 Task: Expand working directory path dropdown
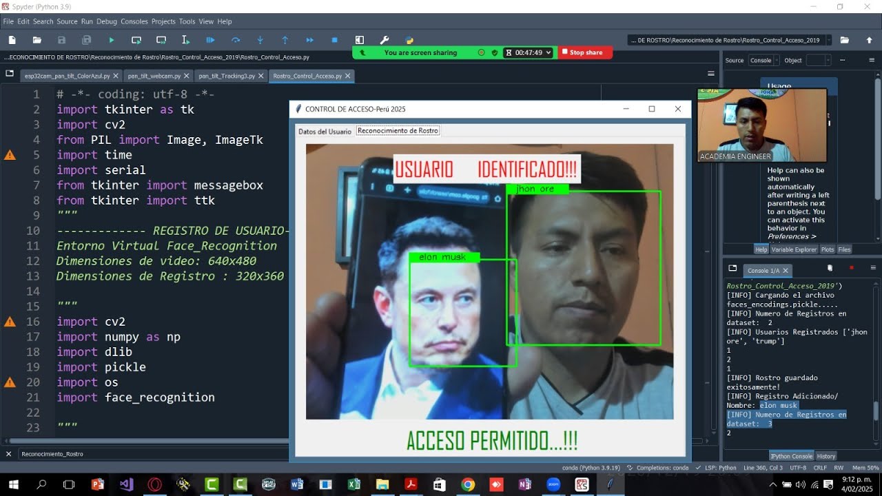[828, 40]
